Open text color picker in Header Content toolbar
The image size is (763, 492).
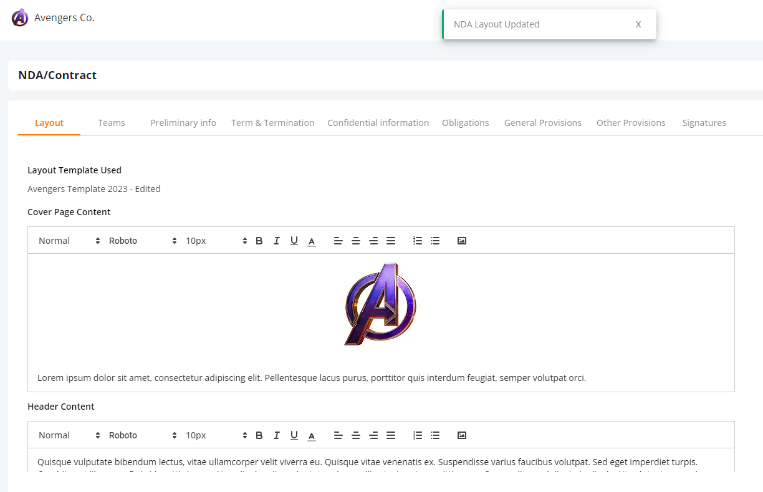[x=312, y=435]
